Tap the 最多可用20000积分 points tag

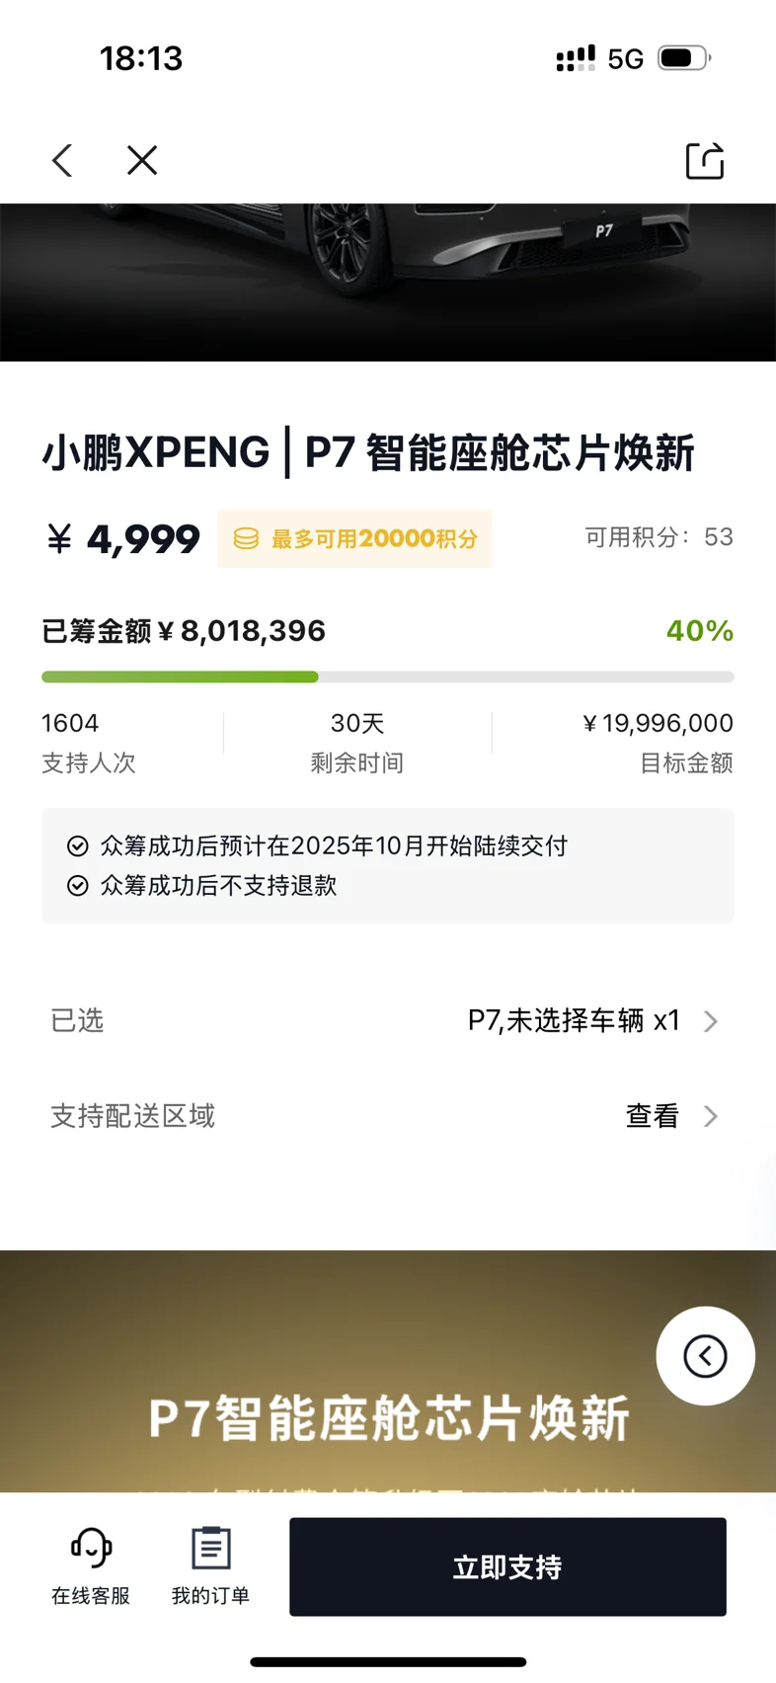click(x=354, y=538)
